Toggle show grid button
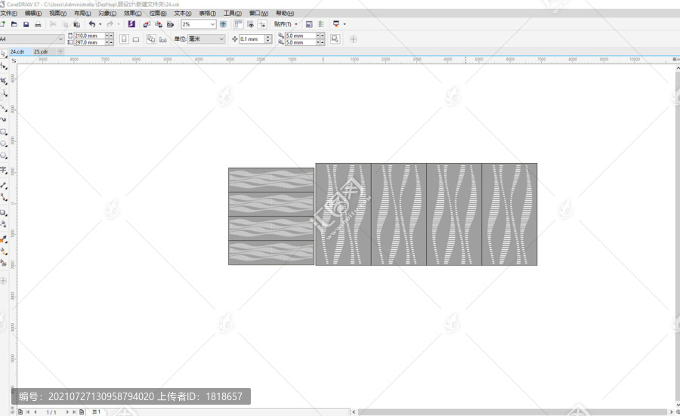The width and height of the screenshot is (680, 416). [250, 24]
